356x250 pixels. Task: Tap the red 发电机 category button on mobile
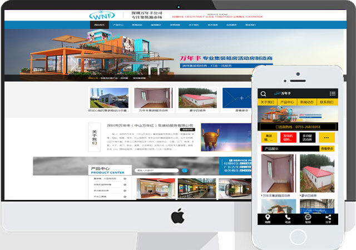[x=288, y=137]
